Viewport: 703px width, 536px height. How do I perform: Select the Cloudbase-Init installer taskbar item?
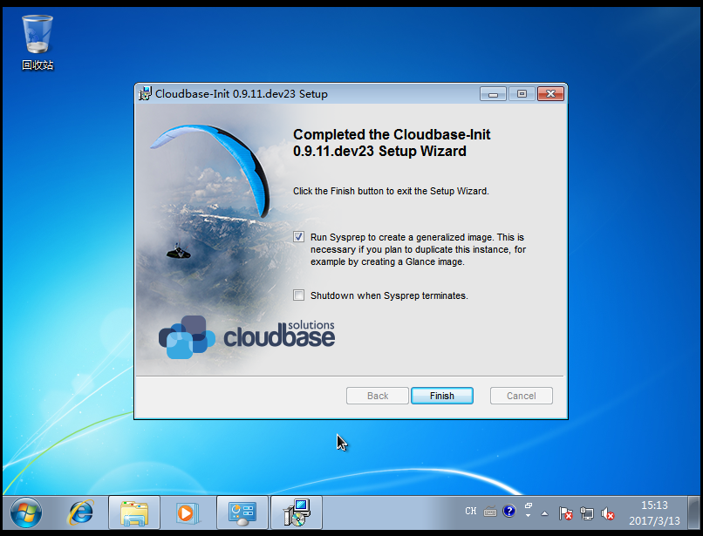[297, 512]
